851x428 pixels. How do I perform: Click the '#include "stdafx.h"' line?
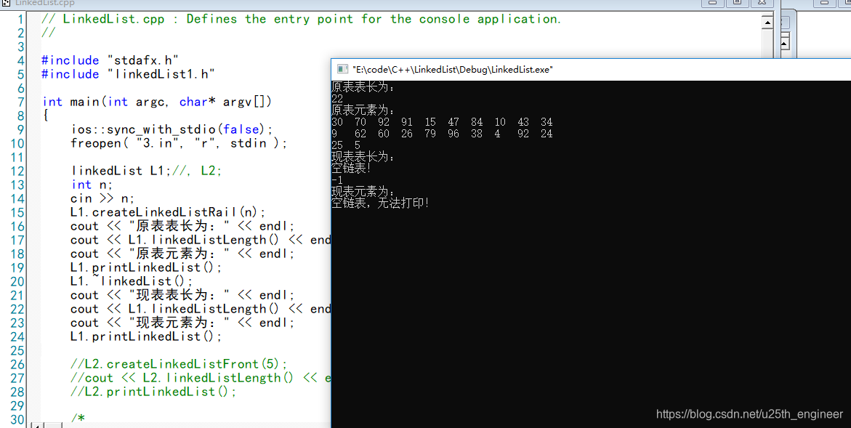point(110,60)
